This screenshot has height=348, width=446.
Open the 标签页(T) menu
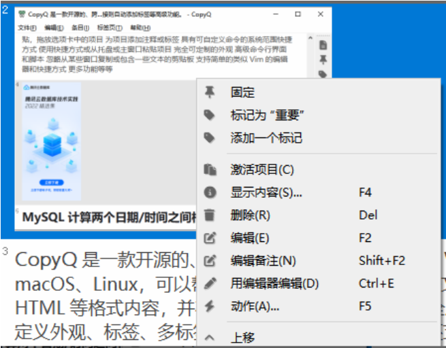[110, 28]
